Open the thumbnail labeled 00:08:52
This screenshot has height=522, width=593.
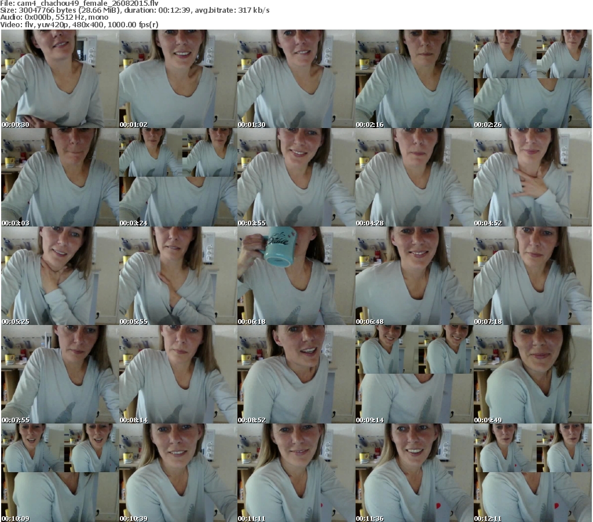point(296,374)
